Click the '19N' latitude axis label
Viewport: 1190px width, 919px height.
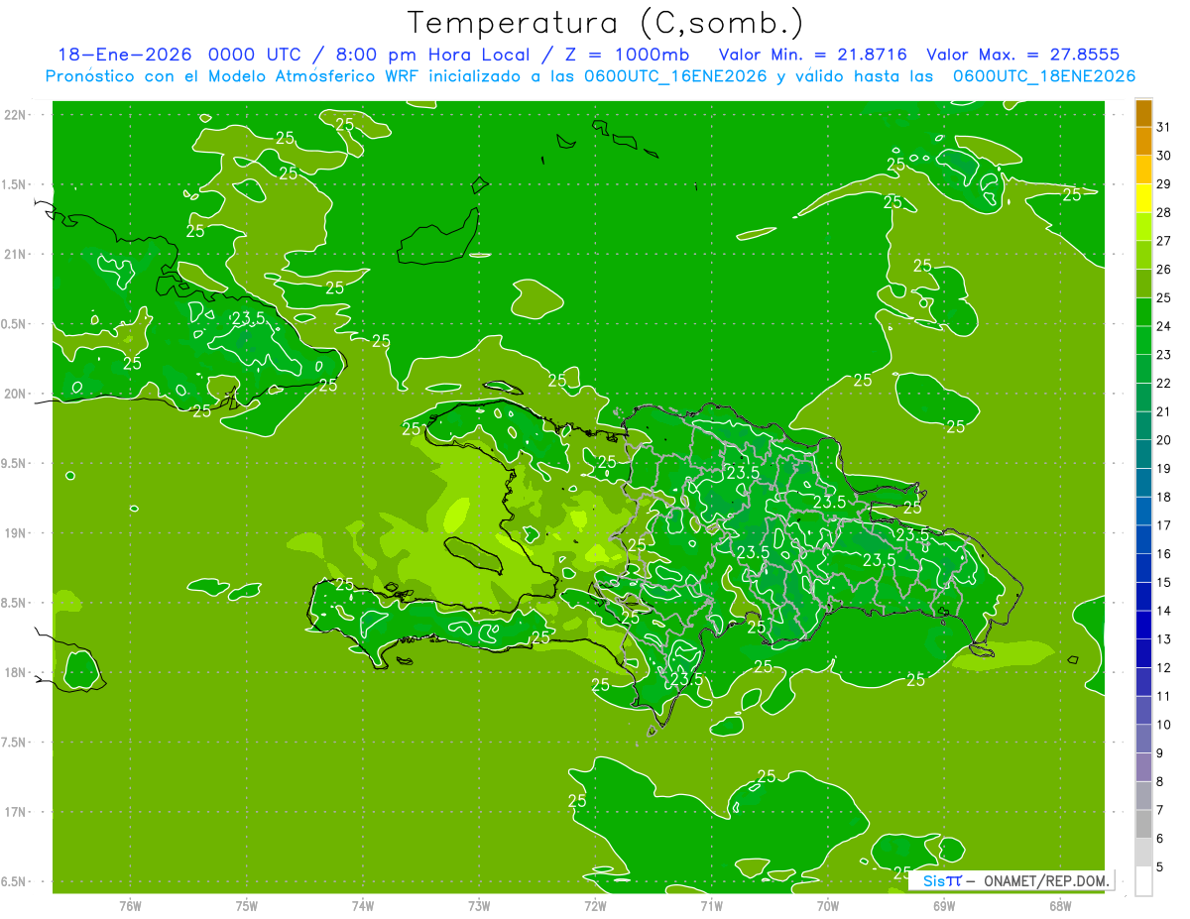click(x=17, y=533)
